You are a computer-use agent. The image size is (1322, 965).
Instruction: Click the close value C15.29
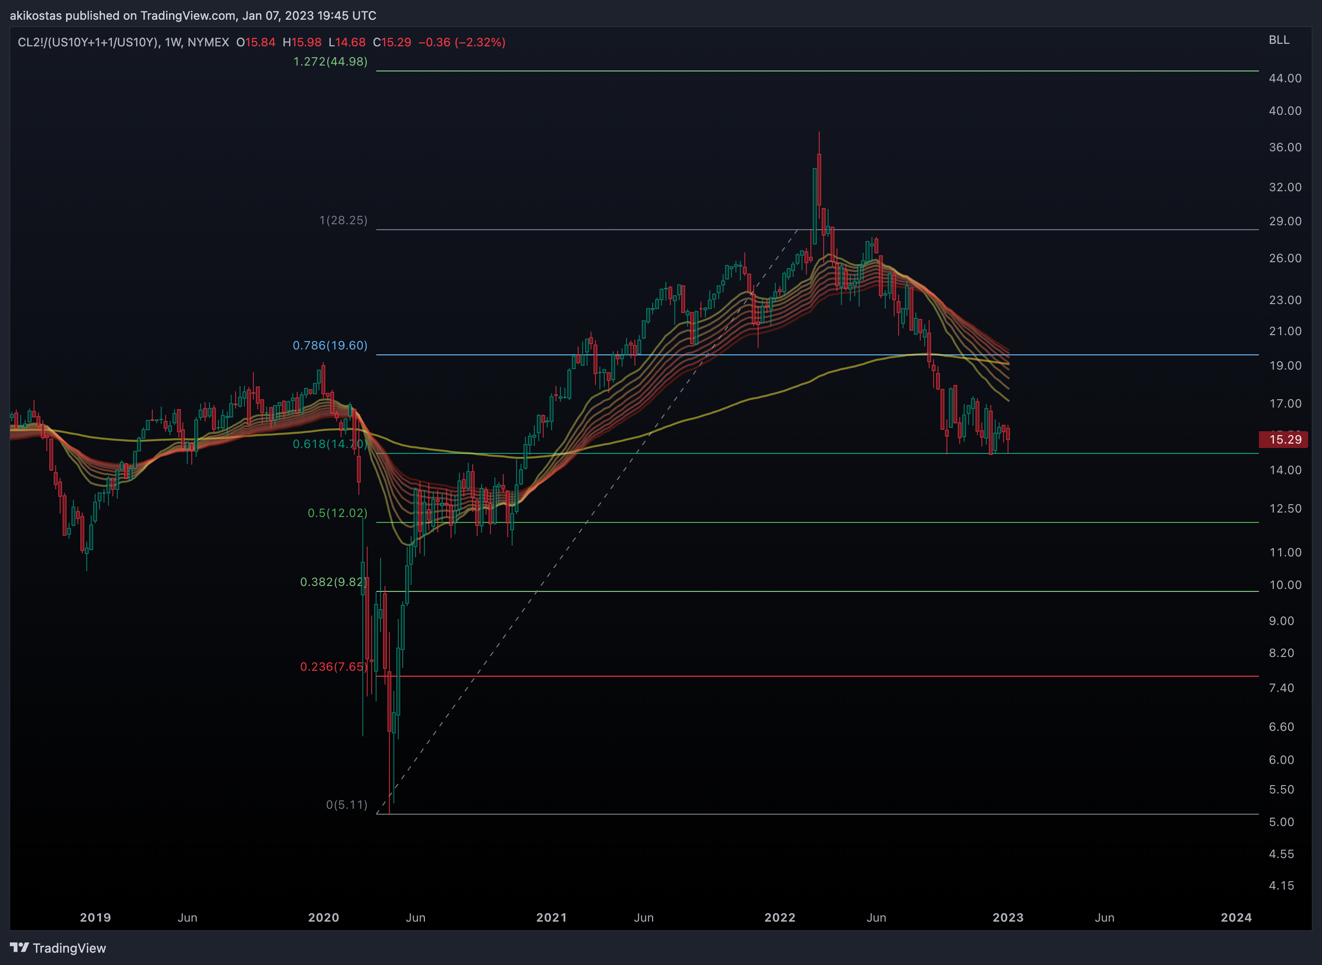tap(392, 42)
